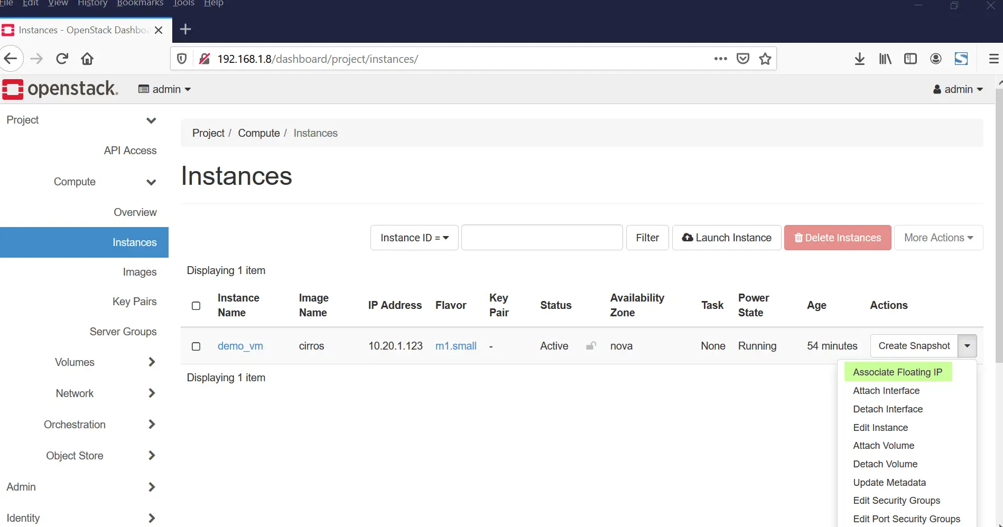Open a new browser tab with plus

185,30
